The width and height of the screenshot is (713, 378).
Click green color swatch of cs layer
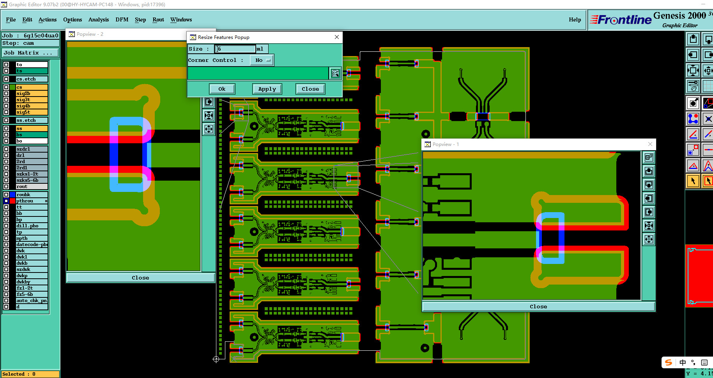pos(12,87)
